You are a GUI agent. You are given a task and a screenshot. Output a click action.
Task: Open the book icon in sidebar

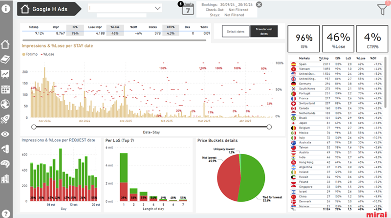tap(5, 59)
